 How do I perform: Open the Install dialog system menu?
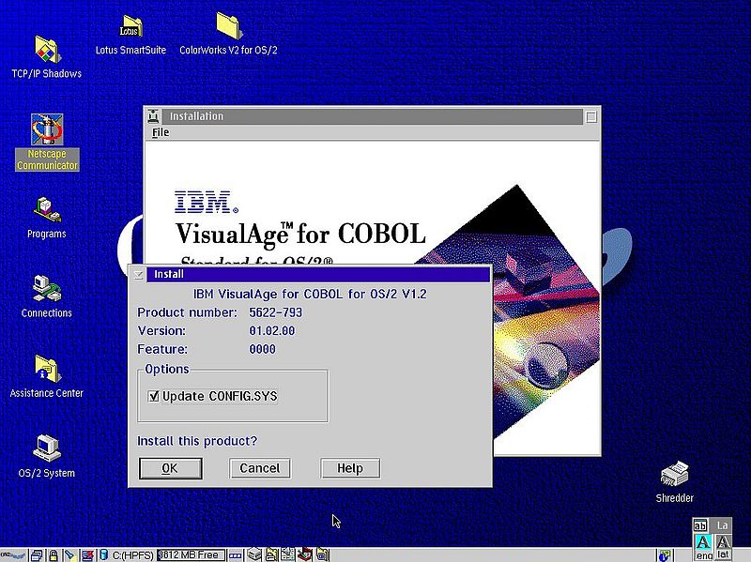coord(138,275)
